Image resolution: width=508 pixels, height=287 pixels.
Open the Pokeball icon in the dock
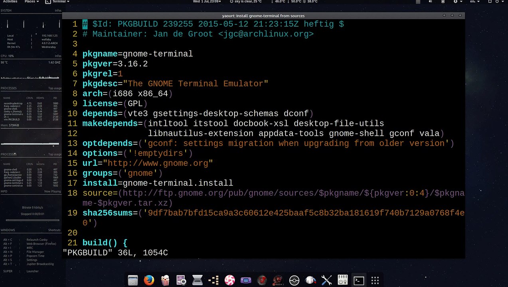pos(294,280)
